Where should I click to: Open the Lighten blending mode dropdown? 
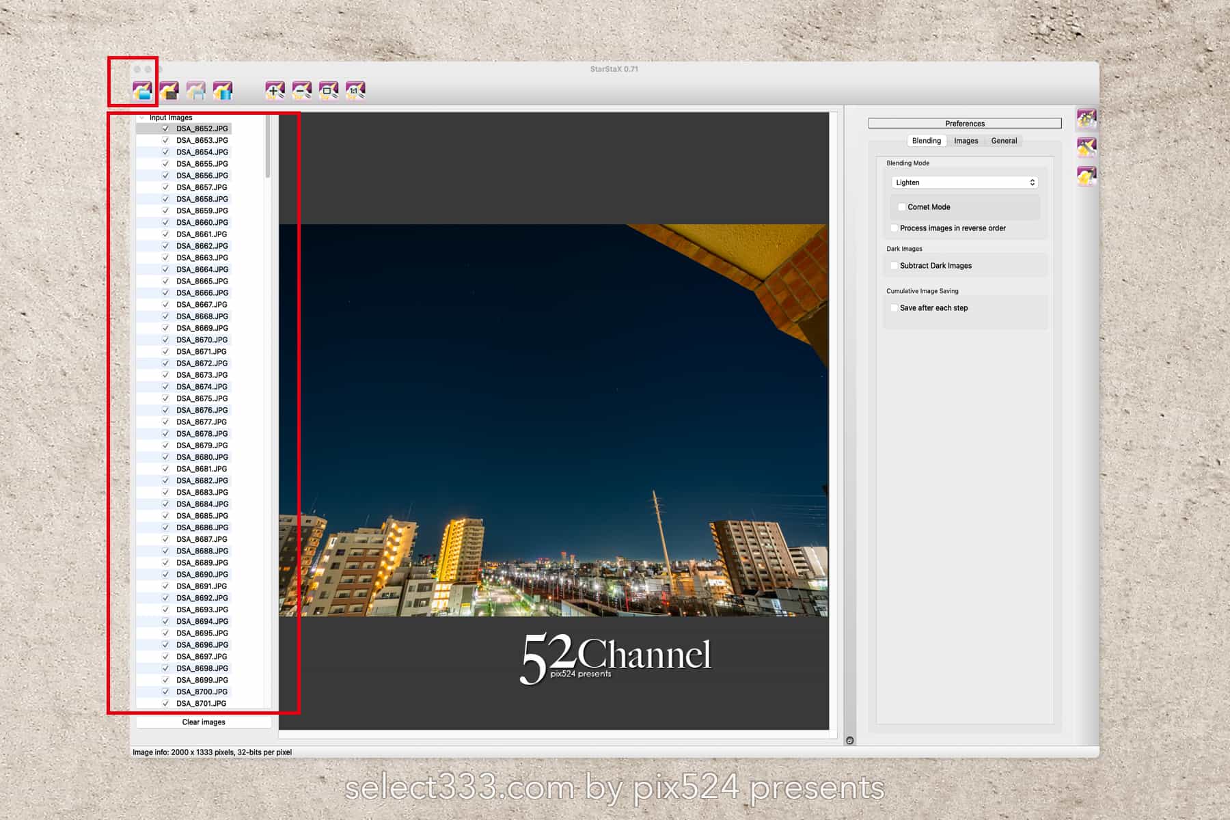tap(964, 182)
